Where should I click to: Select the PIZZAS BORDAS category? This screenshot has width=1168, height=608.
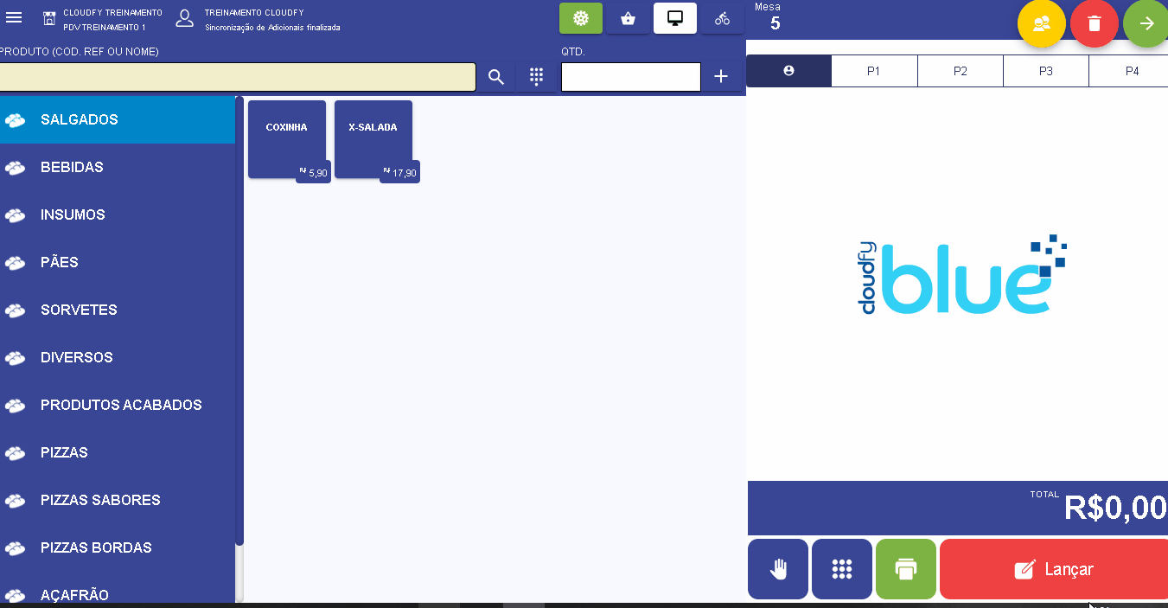pos(118,547)
